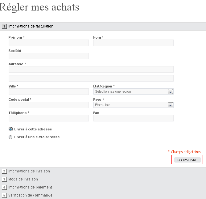206x199 pixels.
Task: Click the POURSUIVRE button
Action: [187, 160]
